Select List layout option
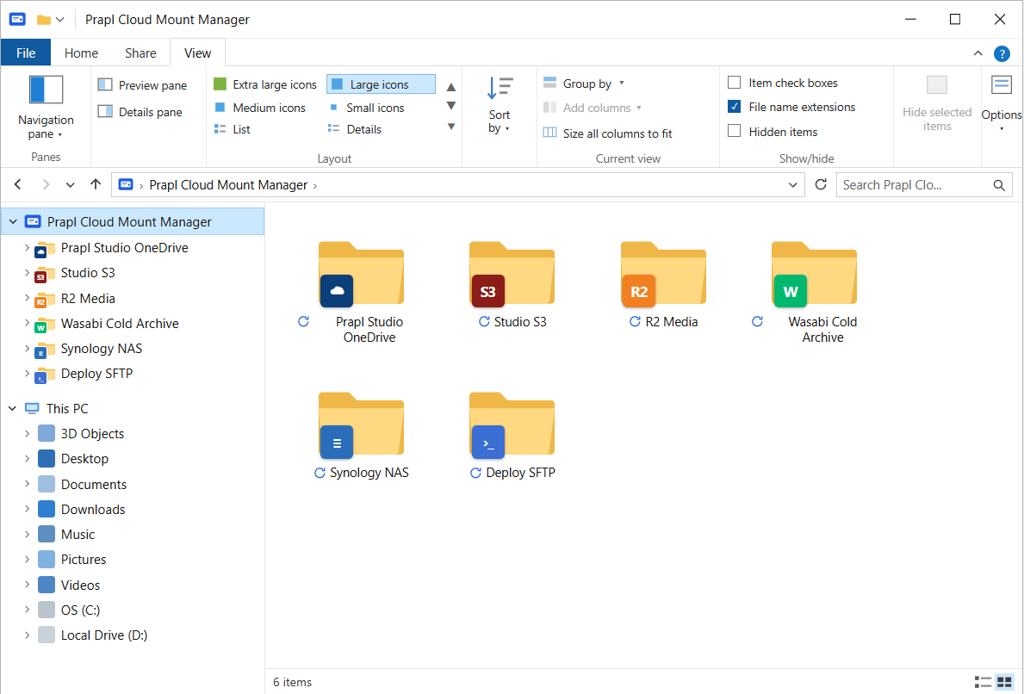 [233, 129]
